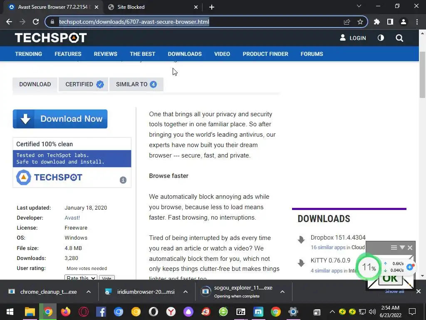426x320 pixels.
Task: Open the Extensions puzzle icon
Action: pos(377,22)
